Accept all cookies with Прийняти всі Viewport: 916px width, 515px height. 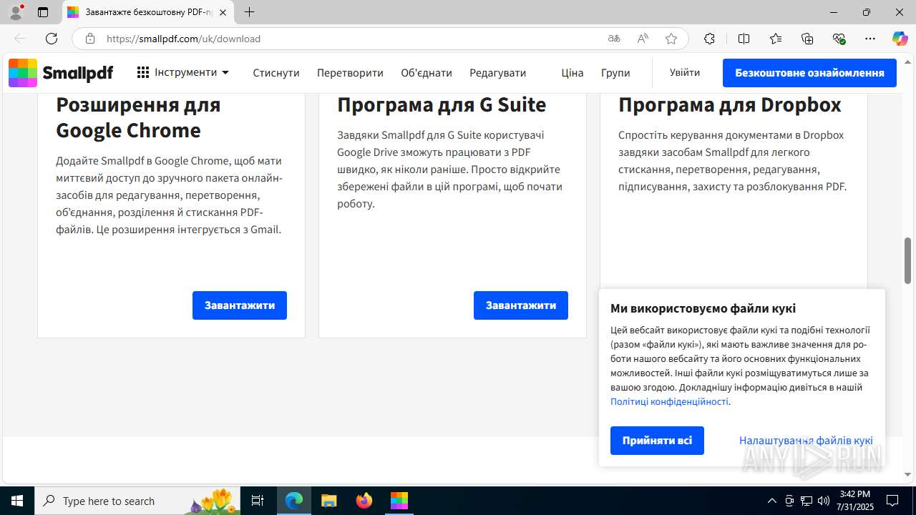(657, 441)
